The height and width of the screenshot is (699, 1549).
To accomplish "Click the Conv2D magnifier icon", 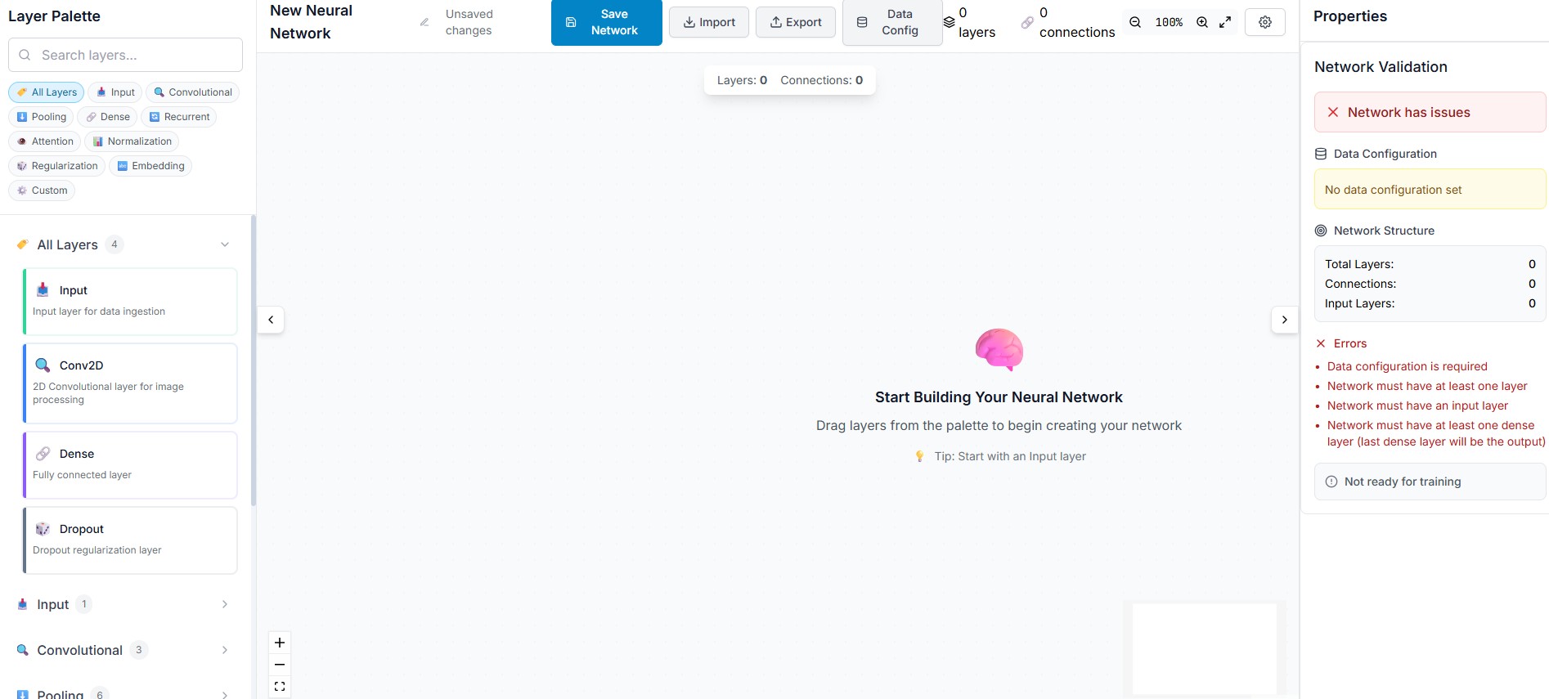I will 43,365.
